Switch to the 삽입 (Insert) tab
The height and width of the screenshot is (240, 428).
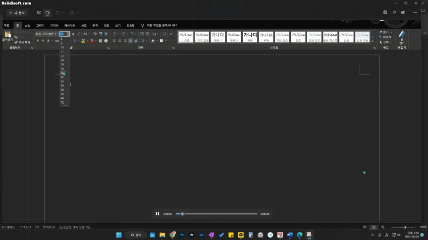point(28,26)
